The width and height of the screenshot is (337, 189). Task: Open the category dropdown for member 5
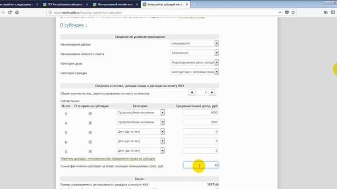click(x=141, y=151)
